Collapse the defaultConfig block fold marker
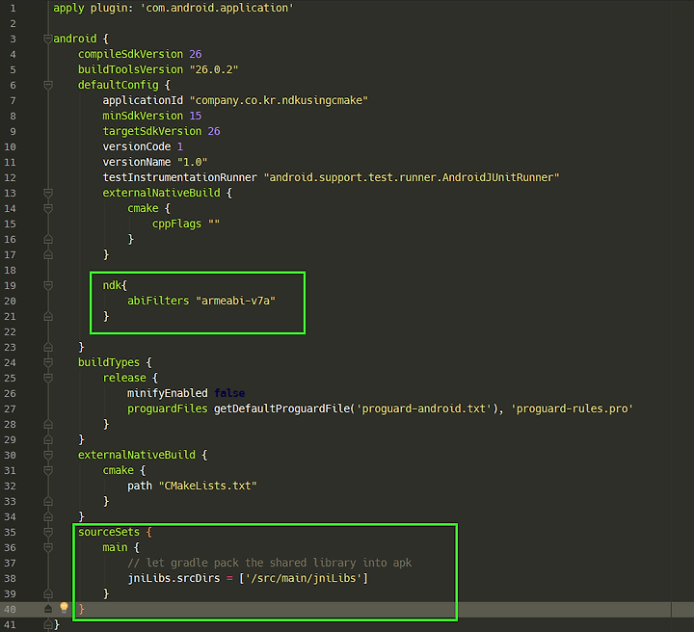This screenshot has width=694, height=632. tap(48, 85)
